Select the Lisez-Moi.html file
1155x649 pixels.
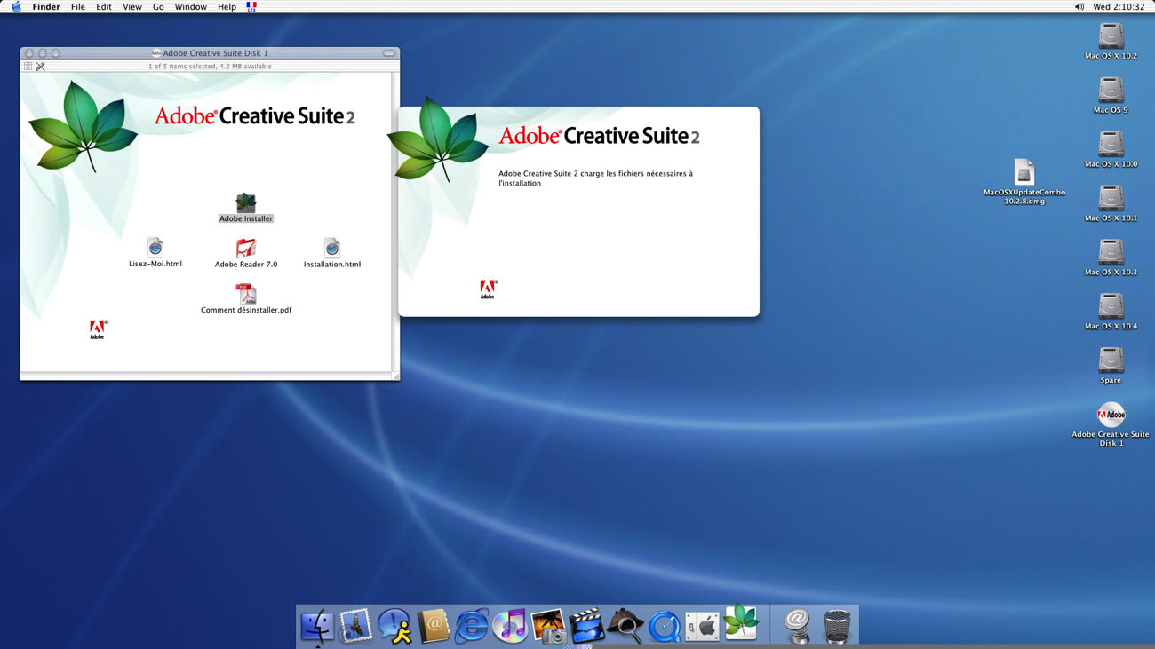pos(155,248)
